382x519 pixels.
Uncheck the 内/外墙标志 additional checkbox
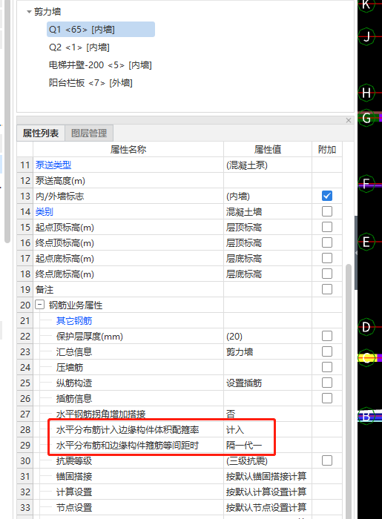327,196
